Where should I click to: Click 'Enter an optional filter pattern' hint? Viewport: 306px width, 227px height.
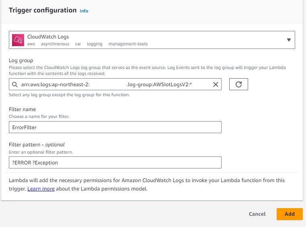[x=41, y=152]
